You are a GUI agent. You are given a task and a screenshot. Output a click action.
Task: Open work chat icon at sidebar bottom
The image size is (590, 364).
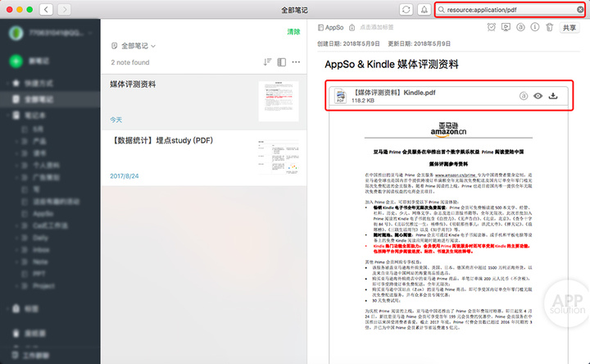(15, 355)
